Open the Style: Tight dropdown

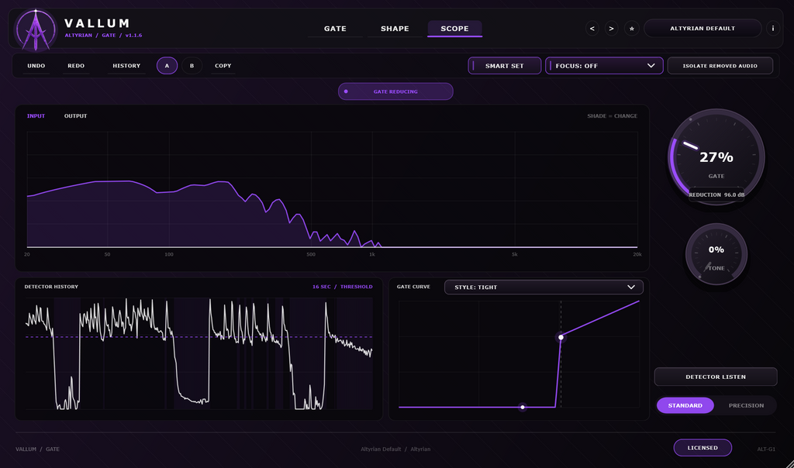[x=544, y=287]
